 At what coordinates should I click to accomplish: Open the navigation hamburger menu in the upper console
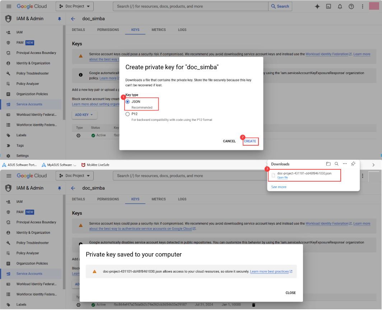point(9,6)
